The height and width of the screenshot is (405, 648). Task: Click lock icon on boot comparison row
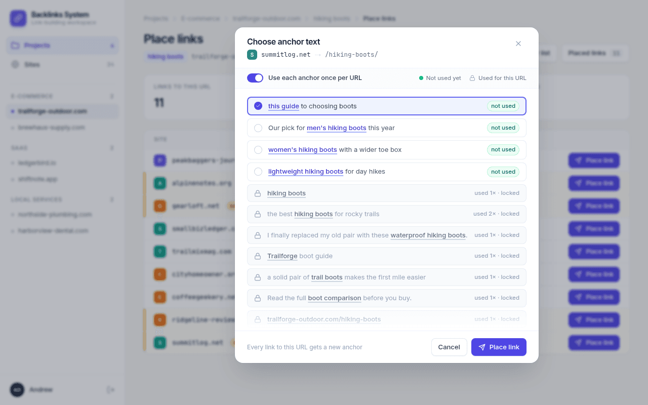pyautogui.click(x=258, y=298)
